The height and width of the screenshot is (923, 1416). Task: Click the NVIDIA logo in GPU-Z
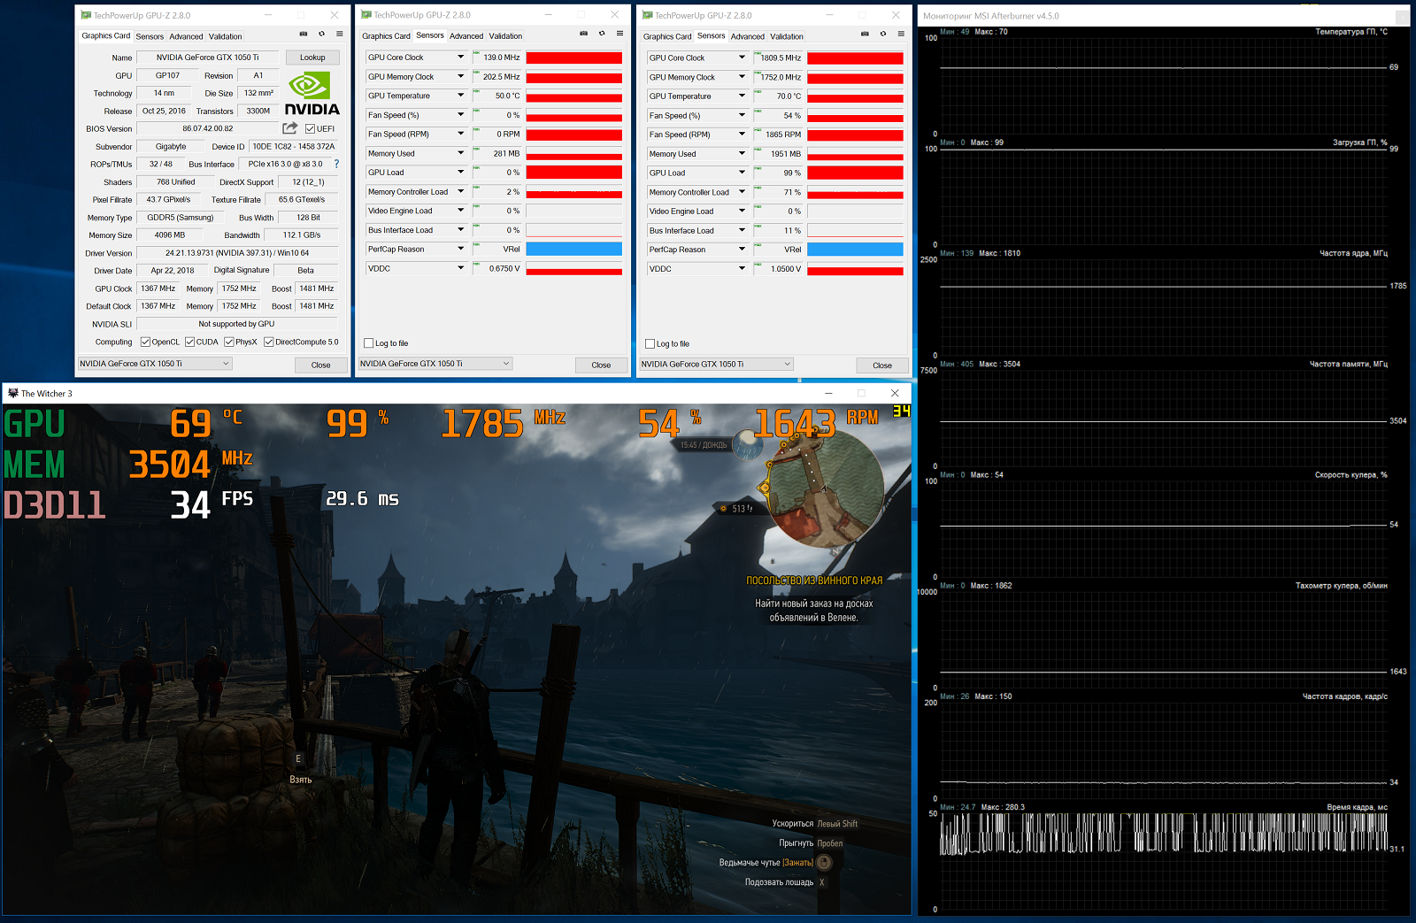(x=312, y=94)
